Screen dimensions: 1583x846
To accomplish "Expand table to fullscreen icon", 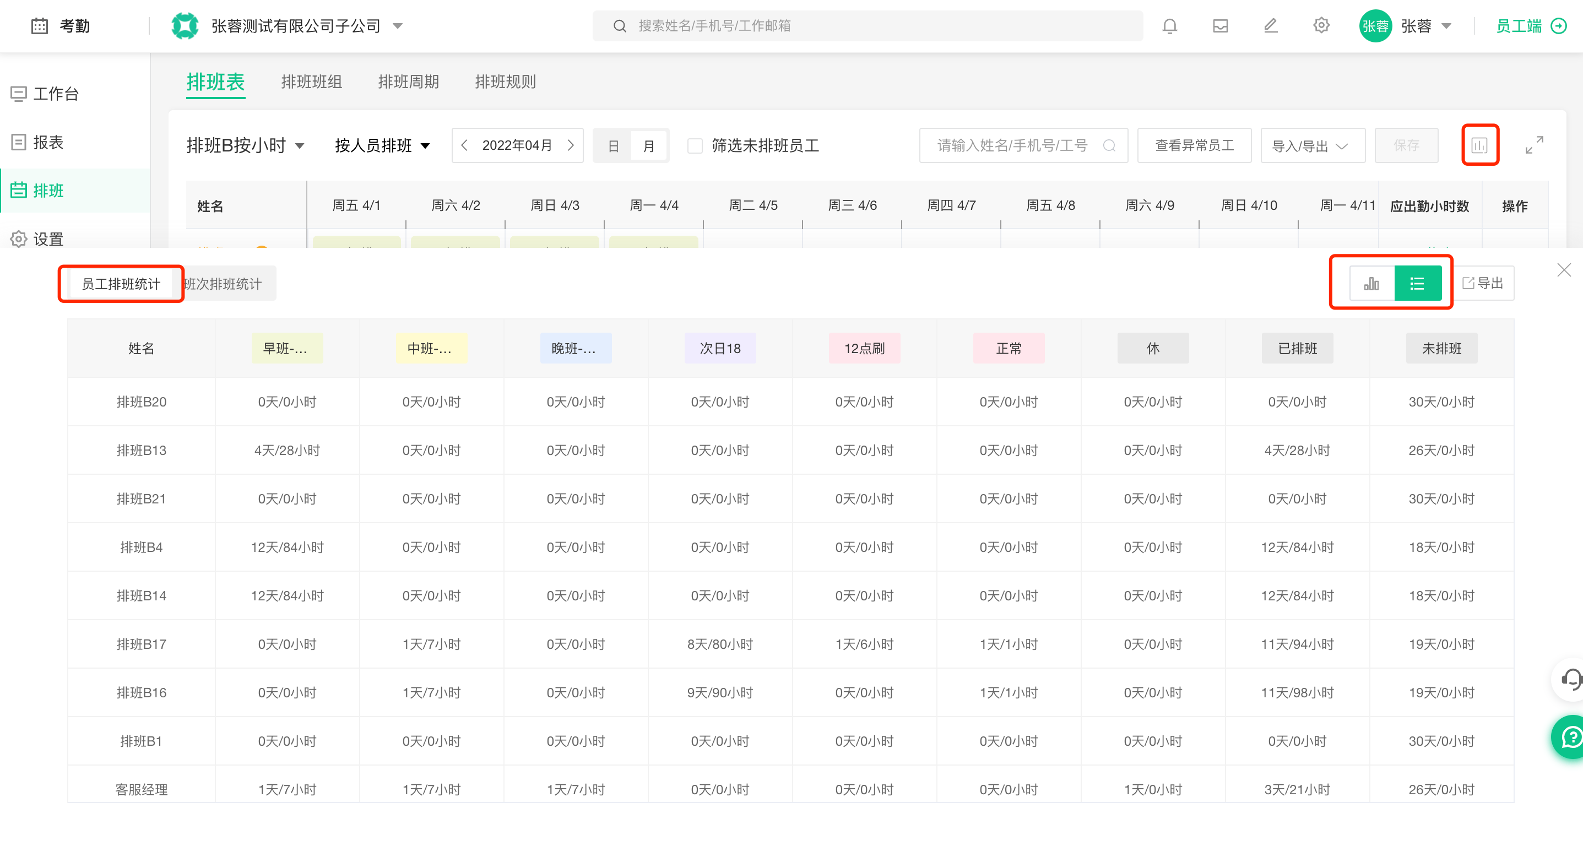I will 1534,145.
